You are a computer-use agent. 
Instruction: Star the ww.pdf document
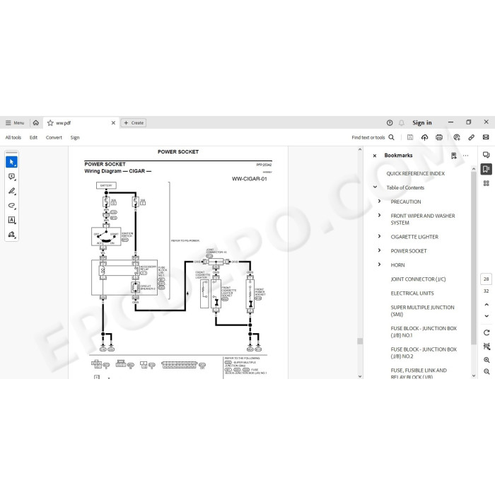point(50,123)
